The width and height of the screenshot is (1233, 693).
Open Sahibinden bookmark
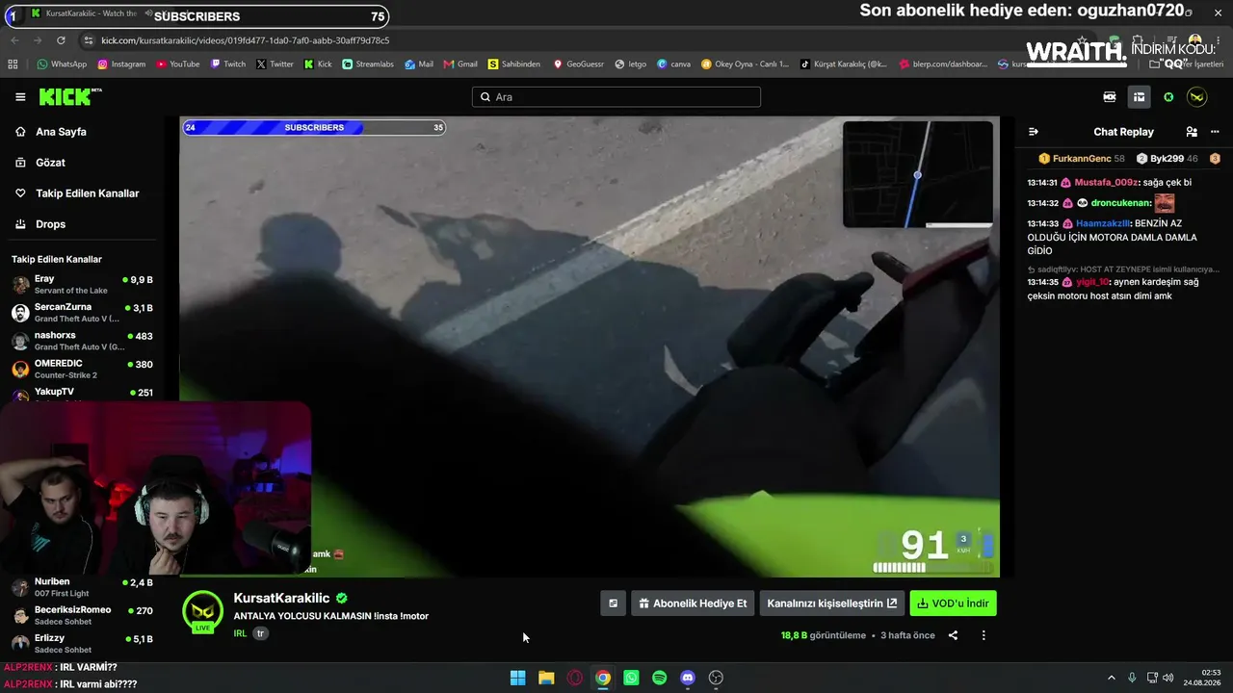(x=514, y=64)
